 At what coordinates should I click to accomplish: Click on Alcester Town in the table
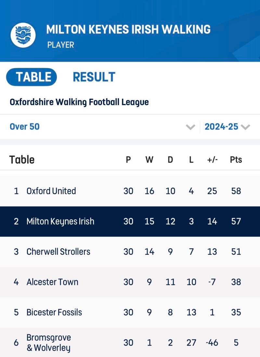click(52, 282)
